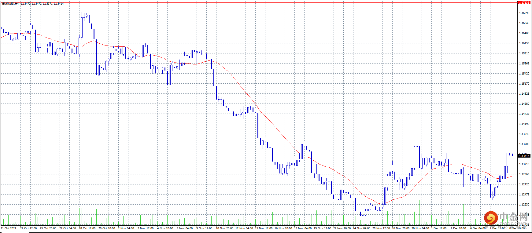Click the 1.15170 price axis label
Image resolution: width=532 pixels, height=233 pixels.
click(x=524, y=84)
